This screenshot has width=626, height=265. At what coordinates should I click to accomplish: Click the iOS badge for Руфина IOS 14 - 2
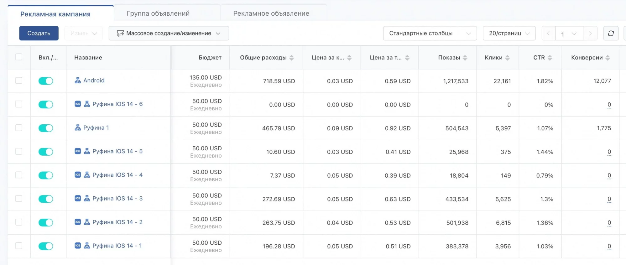point(78,222)
